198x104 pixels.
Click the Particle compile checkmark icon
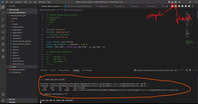click(172, 6)
